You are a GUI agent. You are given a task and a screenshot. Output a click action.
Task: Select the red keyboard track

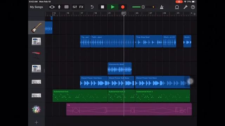pyautogui.click(x=37, y=55)
